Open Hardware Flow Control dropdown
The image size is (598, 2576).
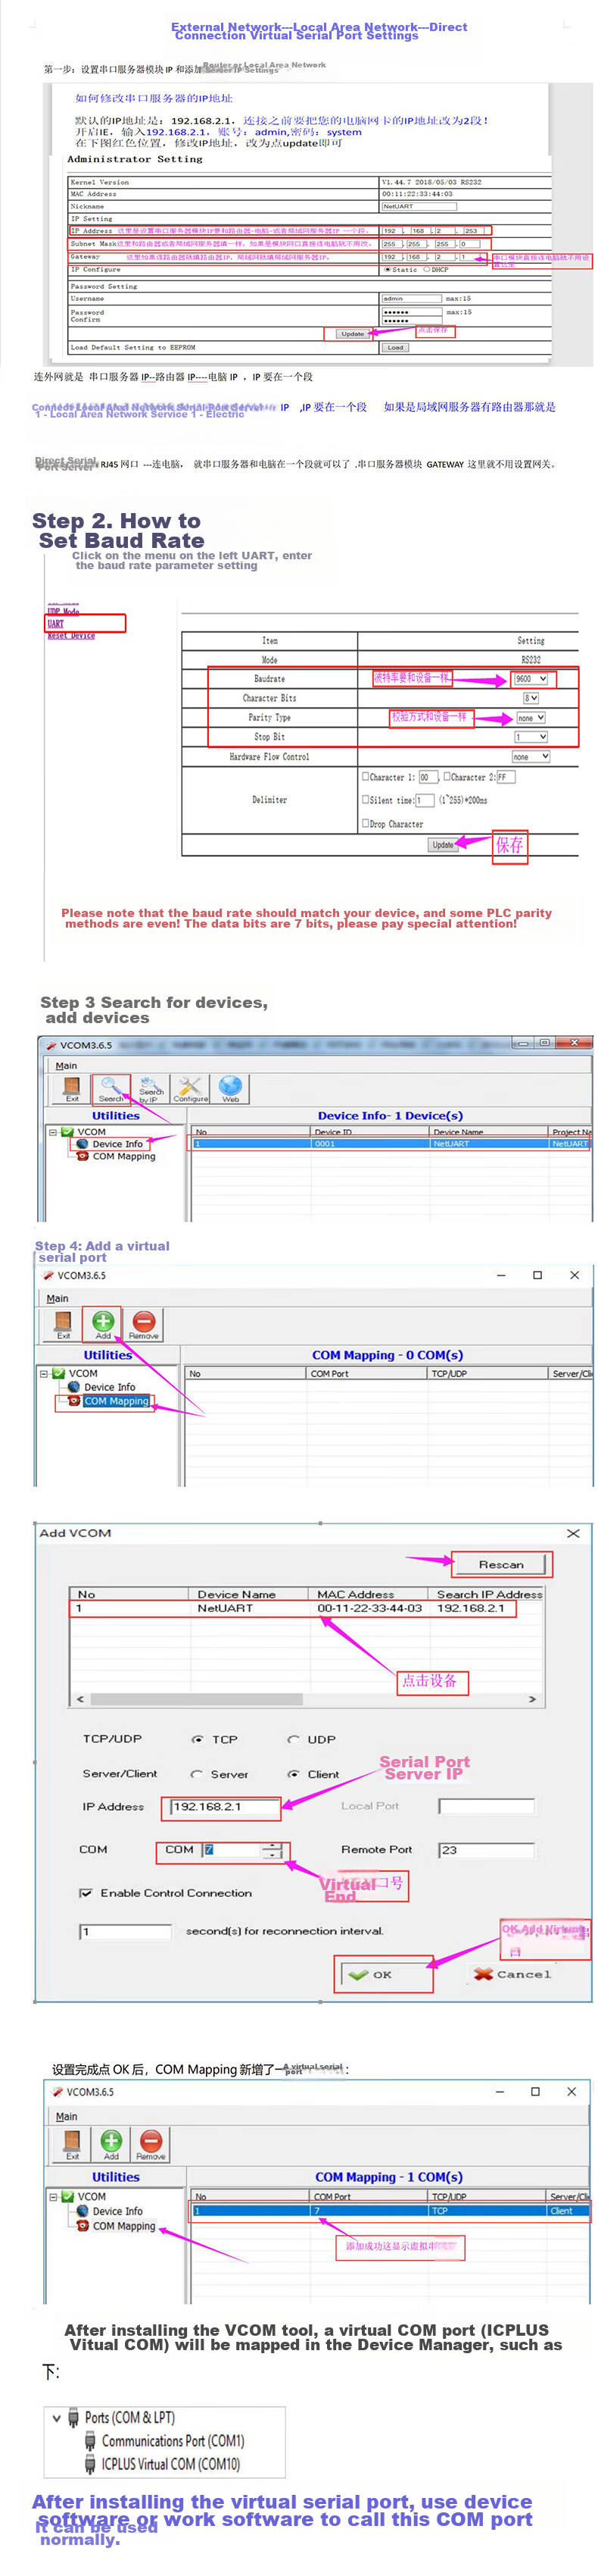530,757
